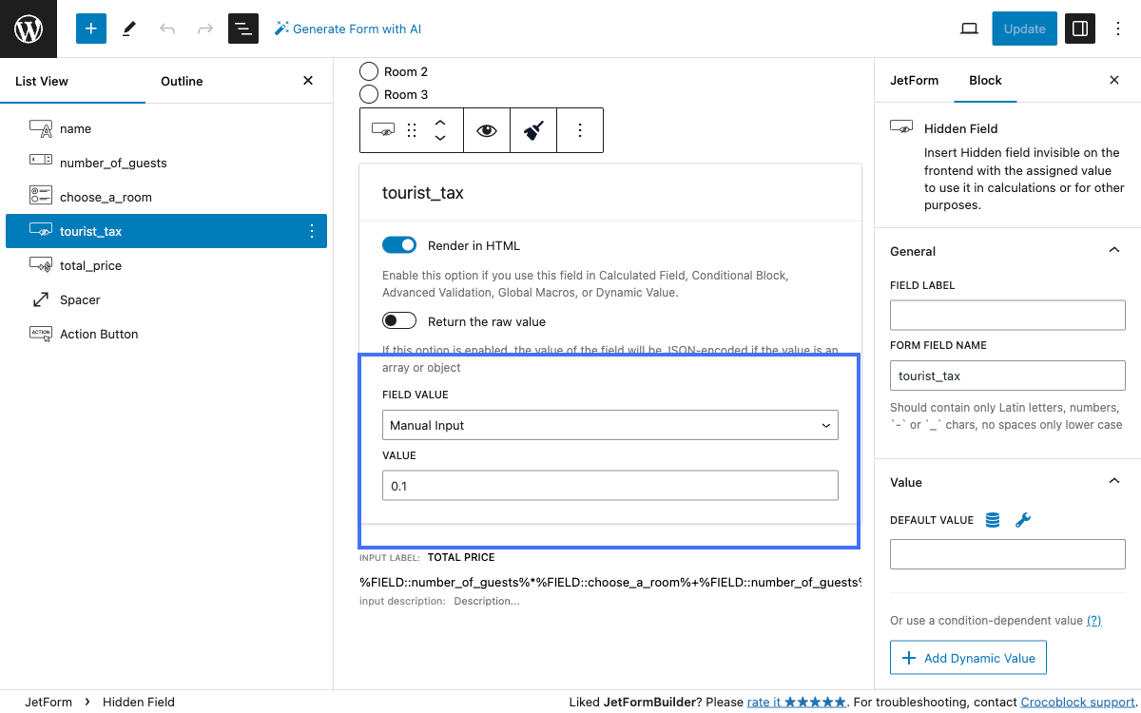Image resolution: width=1141 pixels, height=713 pixels.
Task: Toggle the document overview list icon
Action: tap(243, 29)
